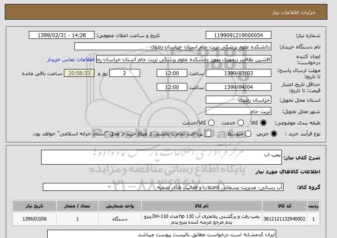Click the goods group field آب رسانی
The height and width of the screenshot is (238, 337).
coord(163,187)
